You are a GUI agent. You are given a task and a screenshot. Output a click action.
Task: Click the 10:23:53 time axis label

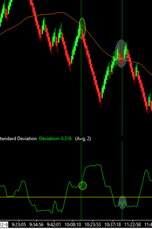[93, 225]
